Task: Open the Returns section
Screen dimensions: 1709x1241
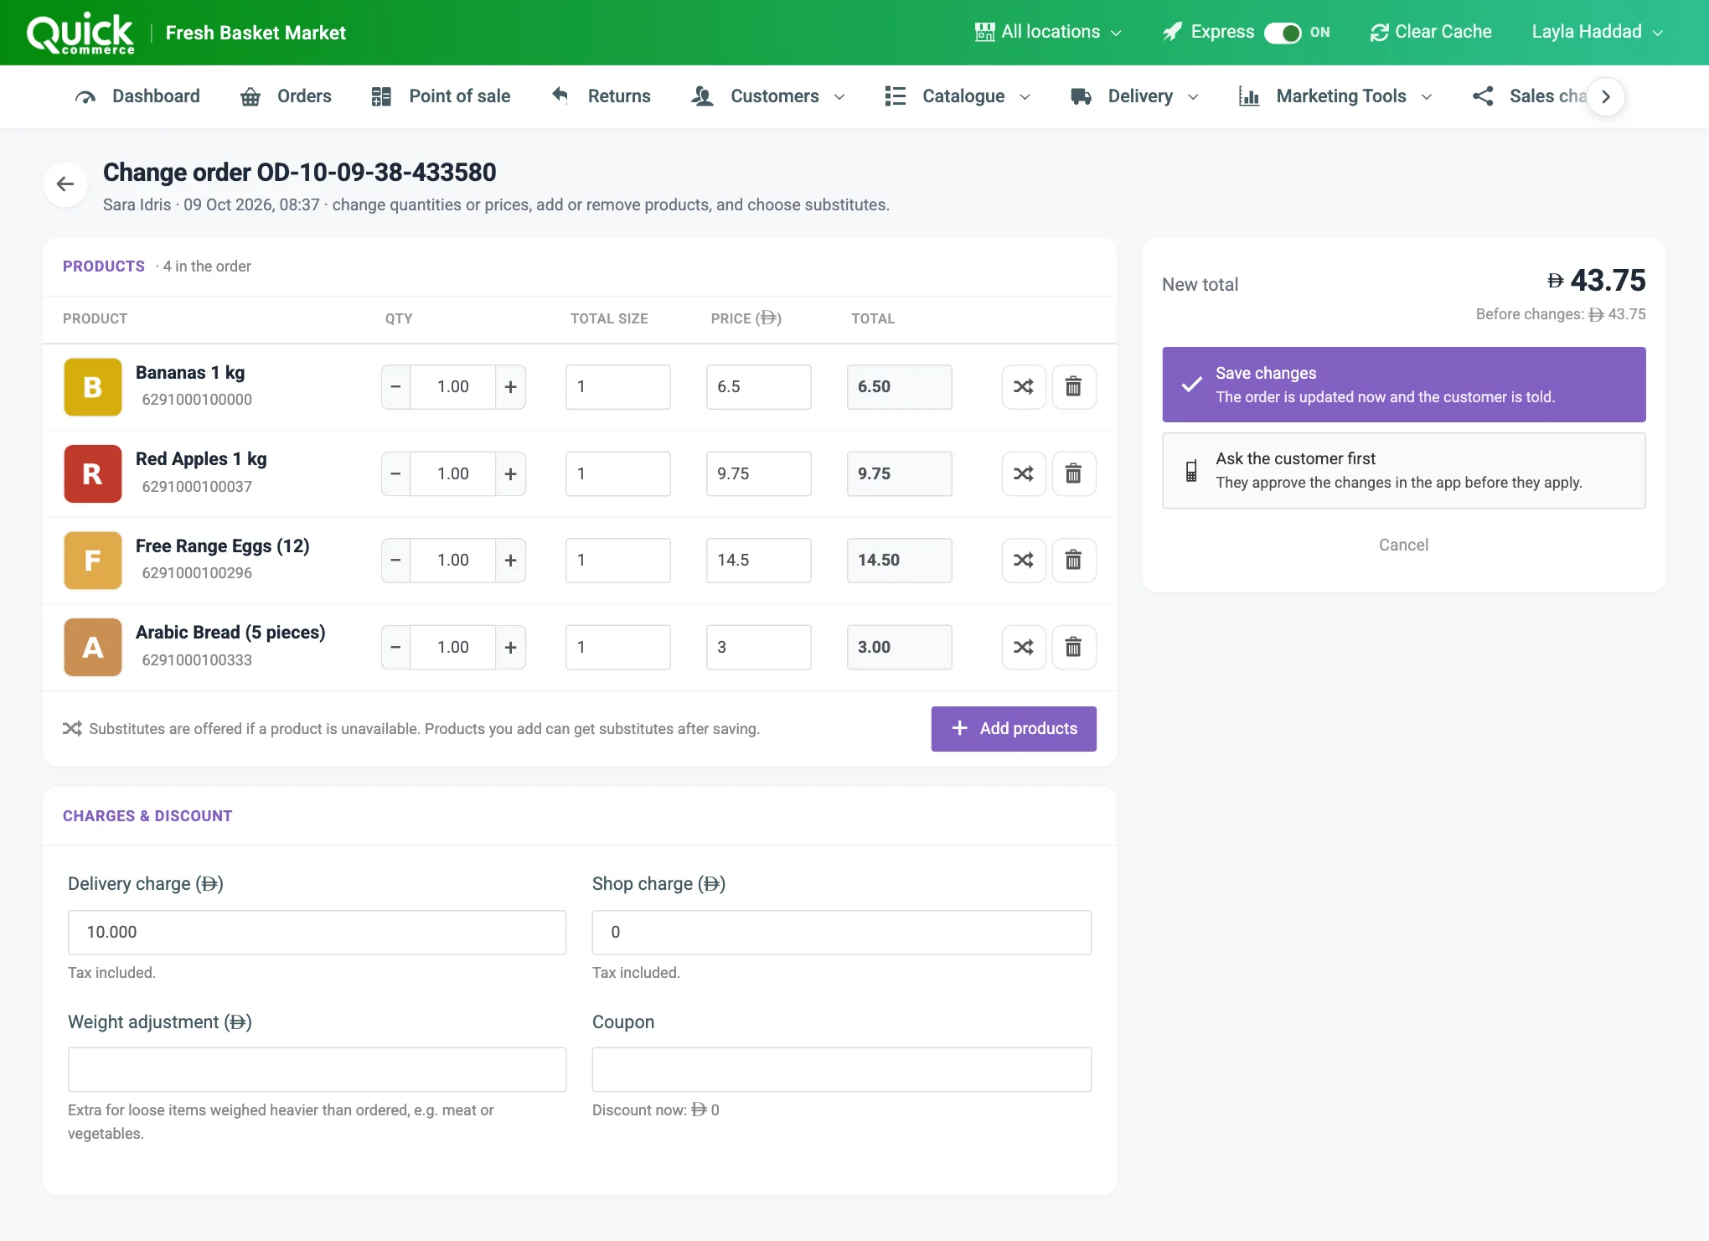Action: point(601,96)
